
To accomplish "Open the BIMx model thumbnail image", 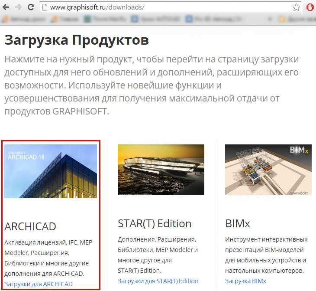I will (x=268, y=170).
